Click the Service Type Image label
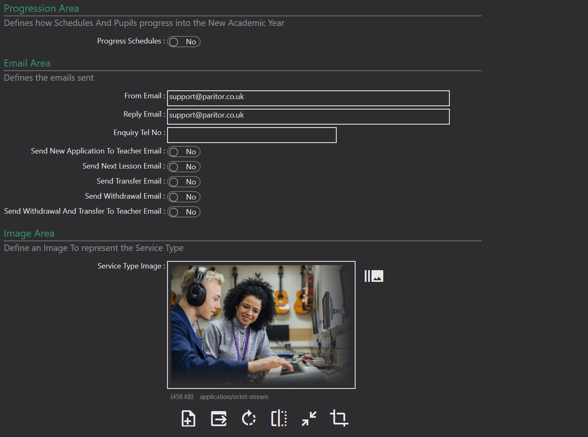This screenshot has height=437, width=588. click(131, 266)
